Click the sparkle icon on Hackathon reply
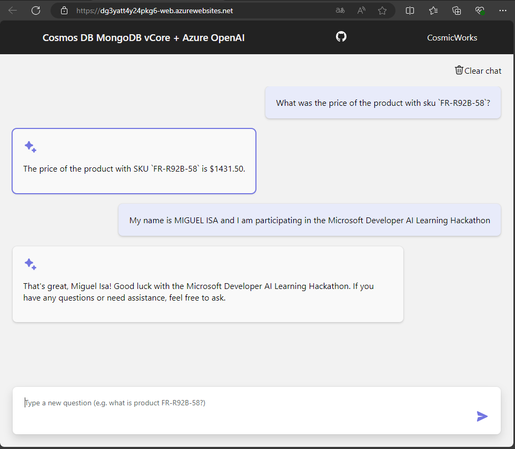This screenshot has height=449, width=515. click(x=30, y=264)
